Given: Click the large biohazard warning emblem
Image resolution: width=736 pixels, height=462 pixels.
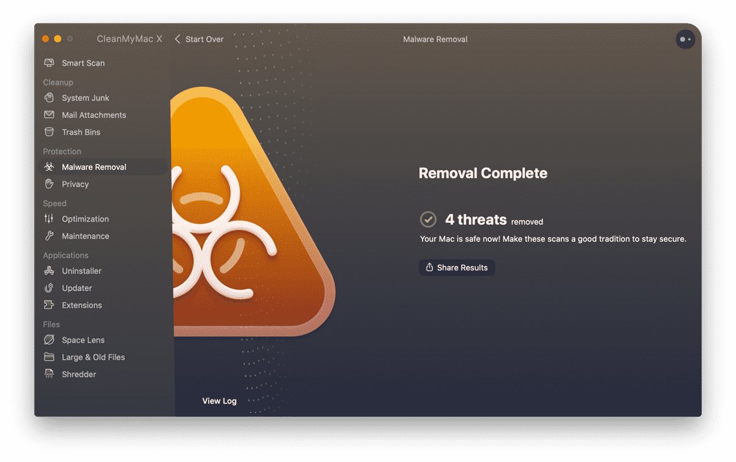Looking at the screenshot, I should (253, 211).
